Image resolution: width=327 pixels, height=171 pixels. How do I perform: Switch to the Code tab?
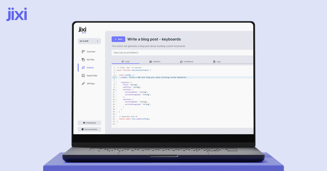125,62
